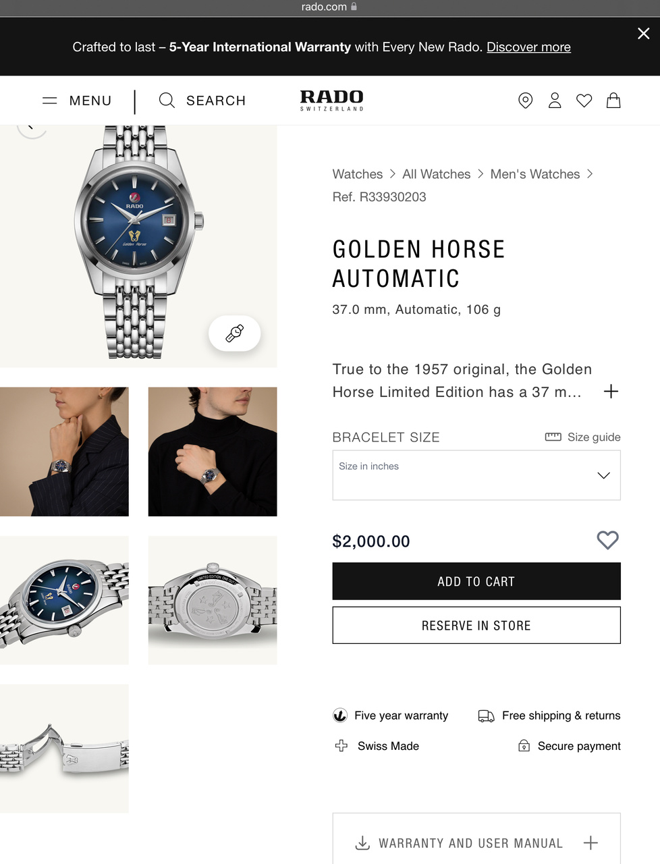The image size is (660, 864).
Task: Expand Warranty and User Manual section
Action: (476, 842)
